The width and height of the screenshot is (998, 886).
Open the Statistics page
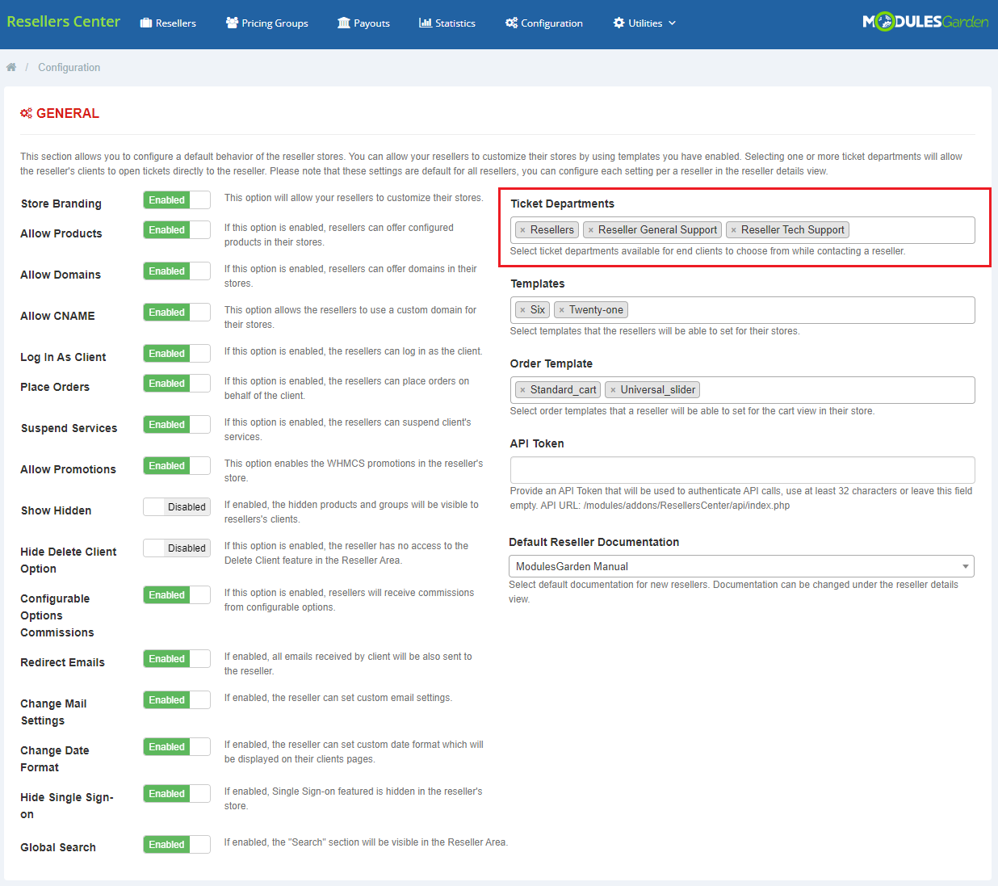[x=447, y=23]
